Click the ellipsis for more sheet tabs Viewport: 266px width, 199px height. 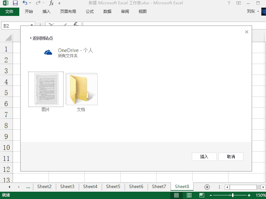[28, 187]
